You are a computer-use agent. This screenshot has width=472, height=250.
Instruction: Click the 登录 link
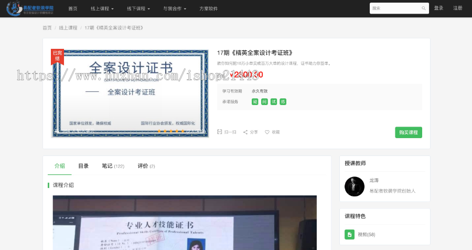438,8
